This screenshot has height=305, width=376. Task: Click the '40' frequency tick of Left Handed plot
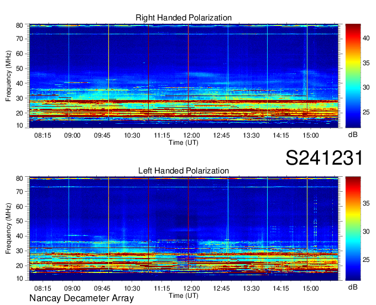pyautogui.click(x=19, y=236)
